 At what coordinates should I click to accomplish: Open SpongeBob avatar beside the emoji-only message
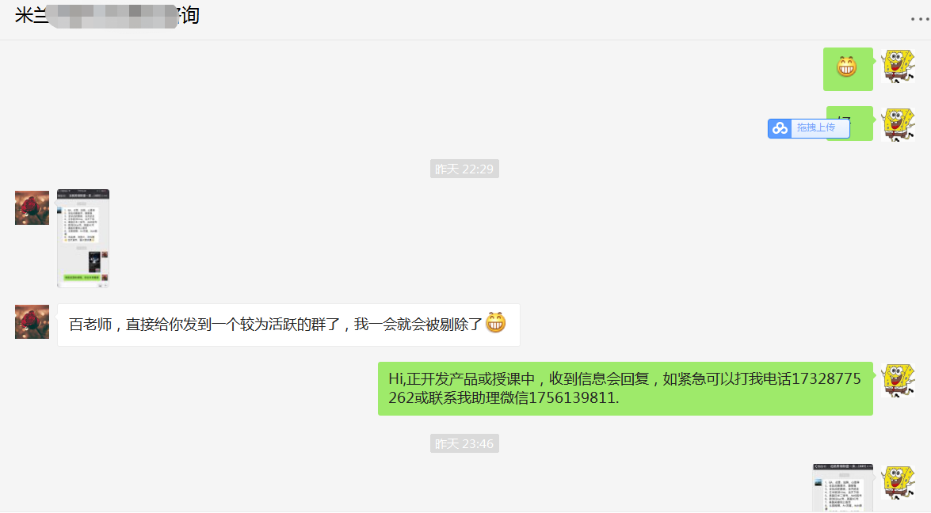pos(898,66)
